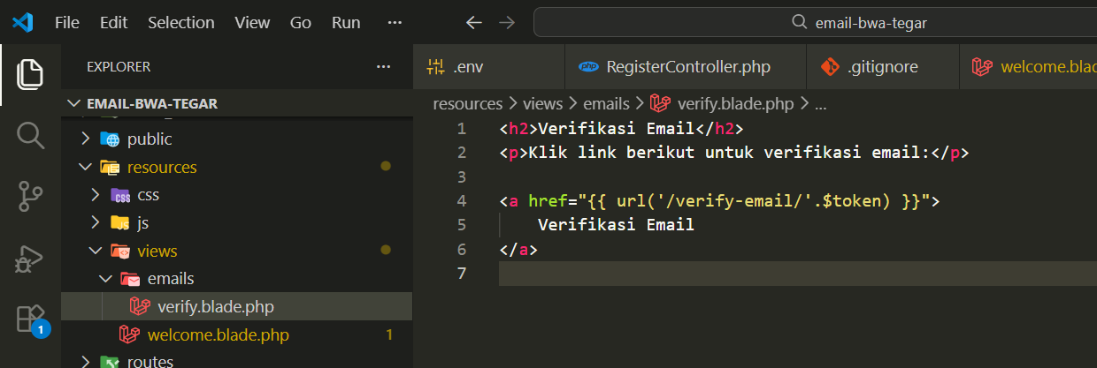Open the Source Control view icon
This screenshot has width=1097, height=368.
(x=30, y=198)
